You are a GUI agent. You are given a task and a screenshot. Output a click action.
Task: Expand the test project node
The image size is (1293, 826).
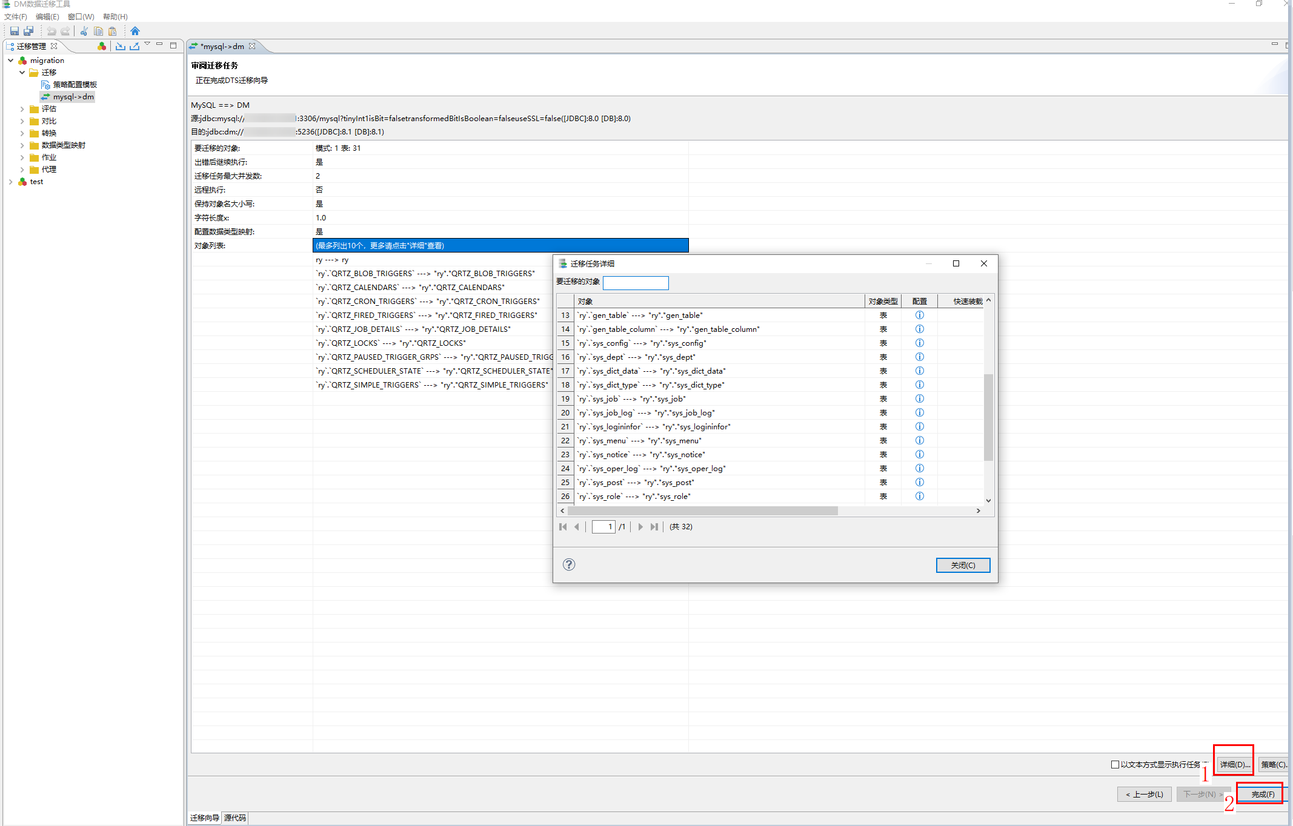[11, 182]
